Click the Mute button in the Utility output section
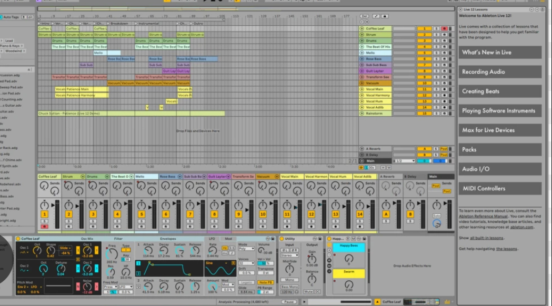 308,292
